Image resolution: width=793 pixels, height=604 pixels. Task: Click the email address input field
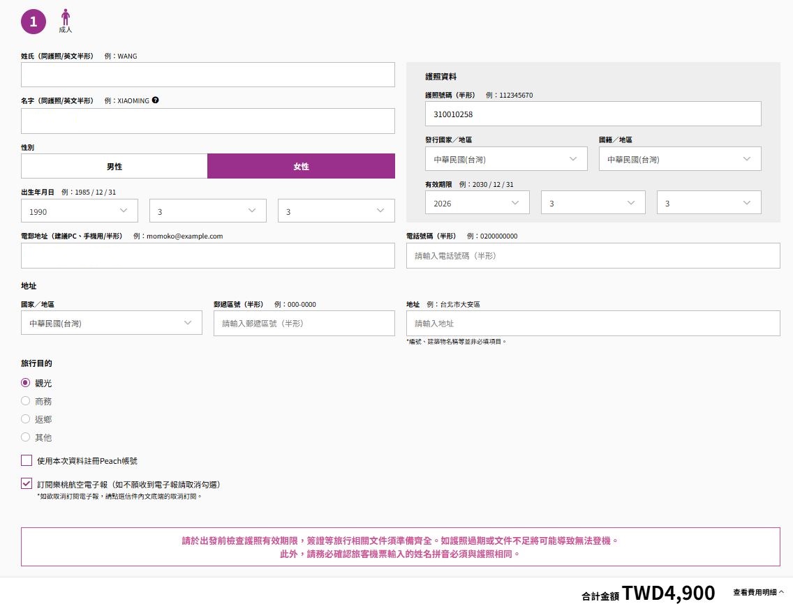click(208, 256)
